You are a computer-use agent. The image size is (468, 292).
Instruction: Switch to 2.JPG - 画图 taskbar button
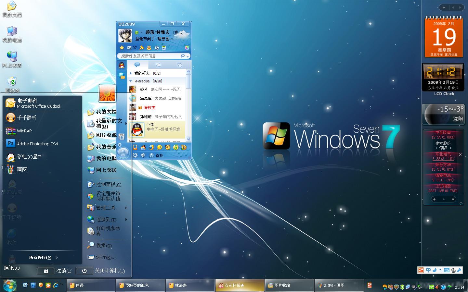pos(339,285)
